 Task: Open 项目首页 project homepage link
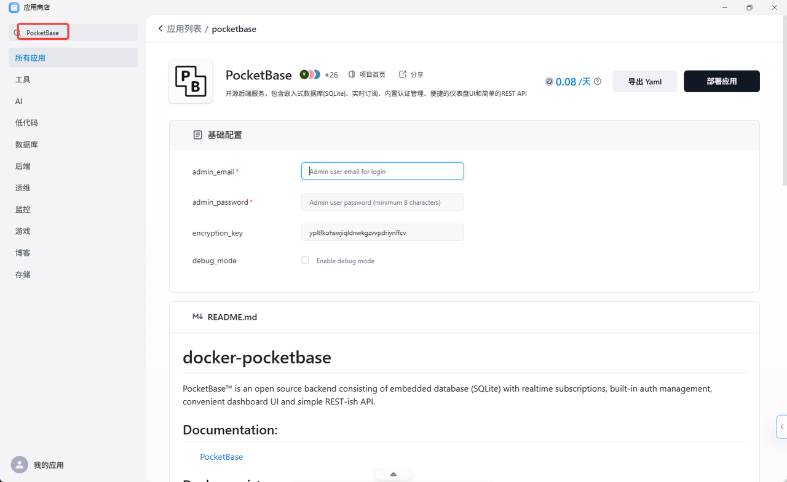373,74
